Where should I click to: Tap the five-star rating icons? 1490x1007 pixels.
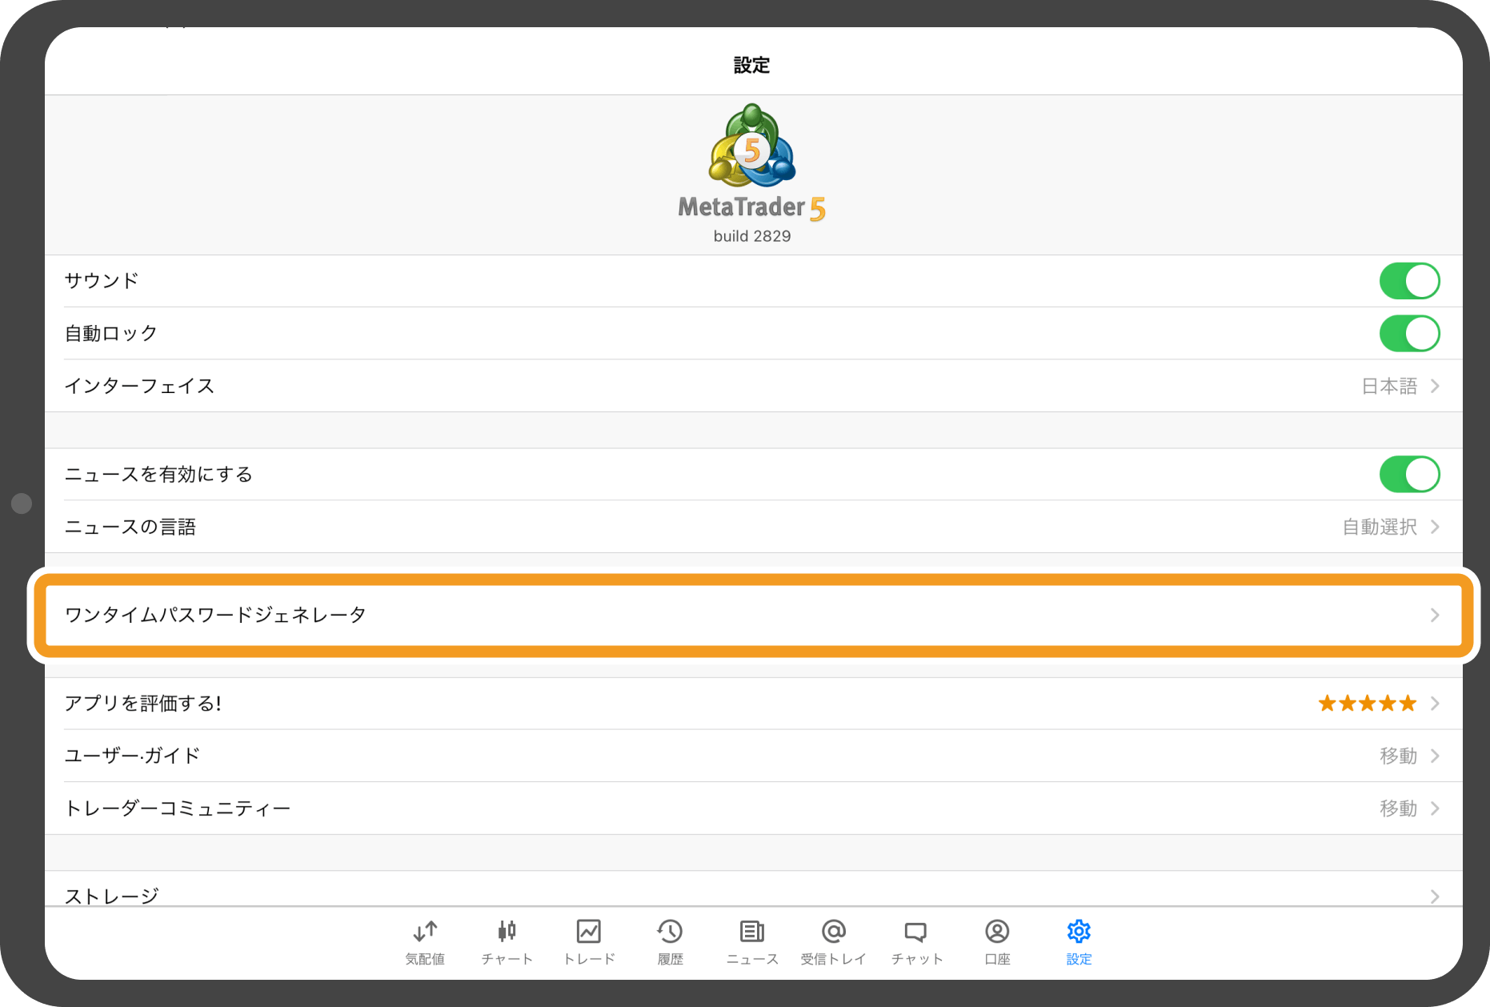point(1368,704)
